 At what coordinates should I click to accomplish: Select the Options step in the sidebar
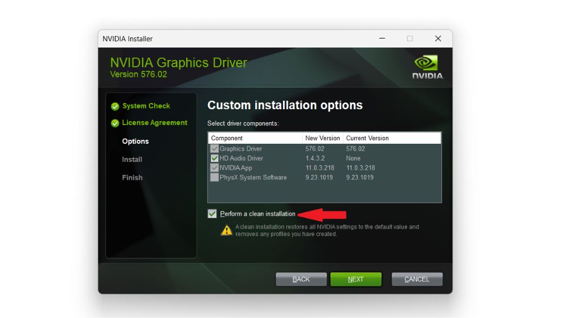tap(135, 141)
